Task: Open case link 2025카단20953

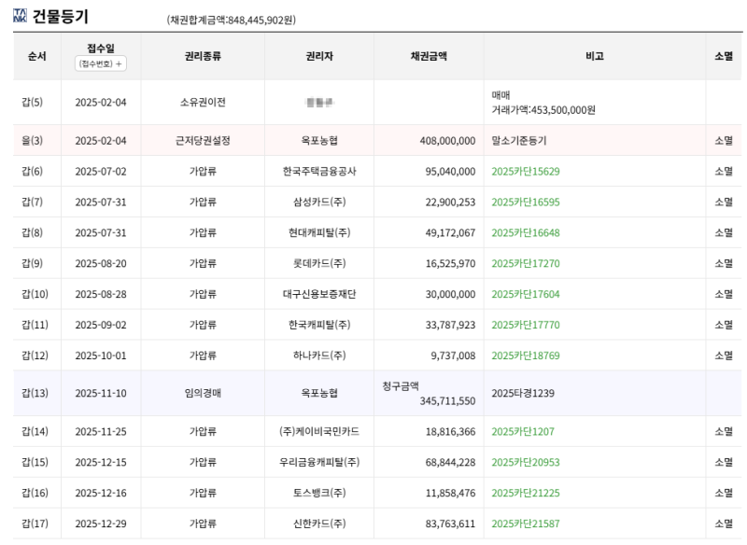Action: (526, 462)
